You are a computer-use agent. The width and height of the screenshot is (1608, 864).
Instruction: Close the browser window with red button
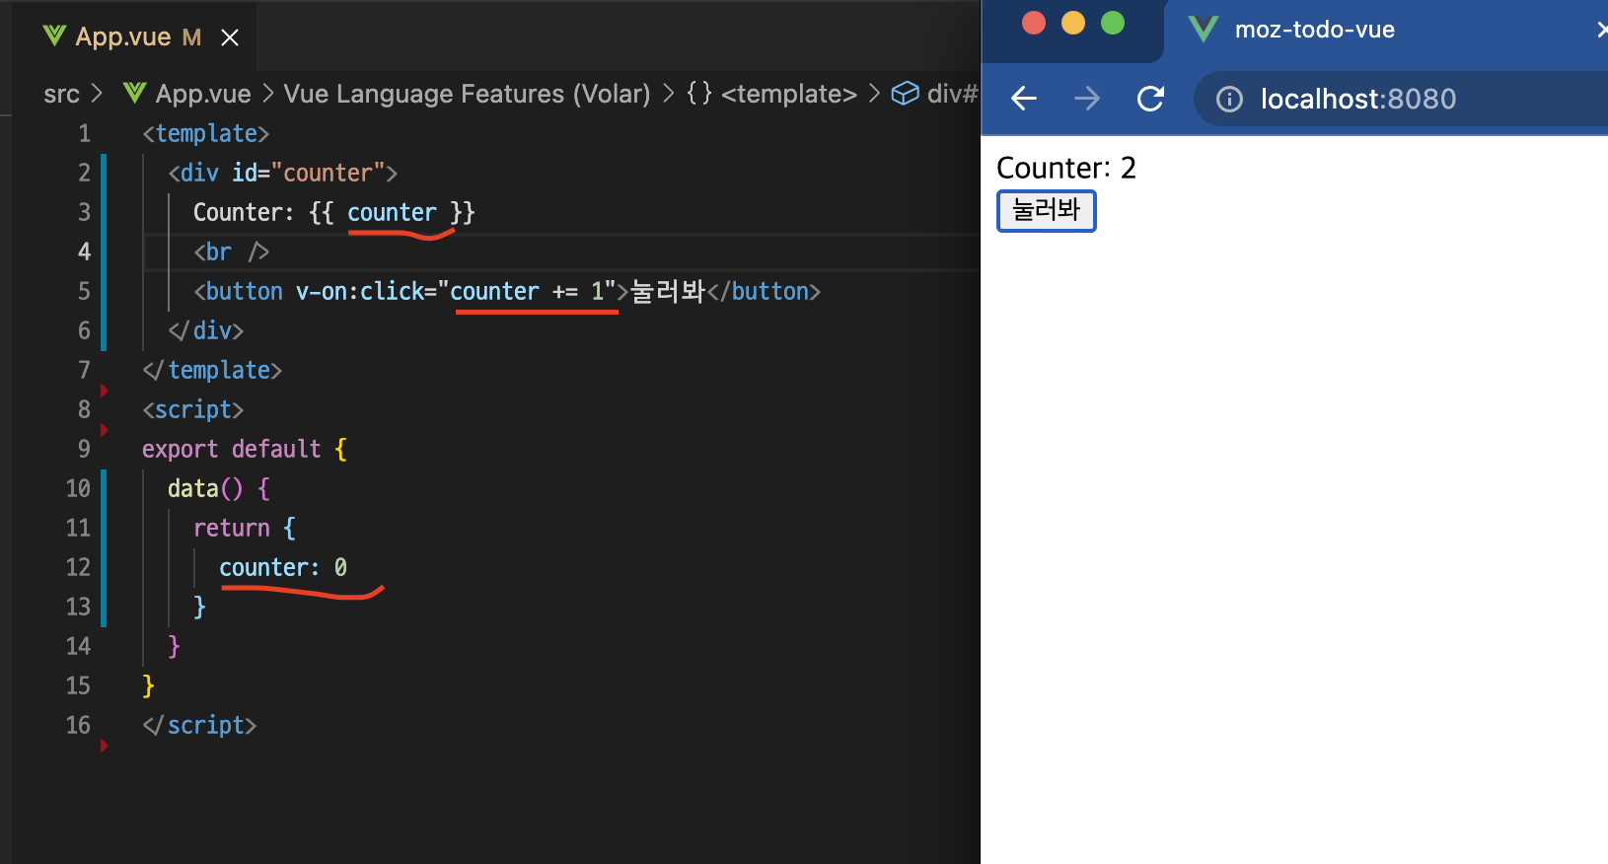[x=1034, y=23]
